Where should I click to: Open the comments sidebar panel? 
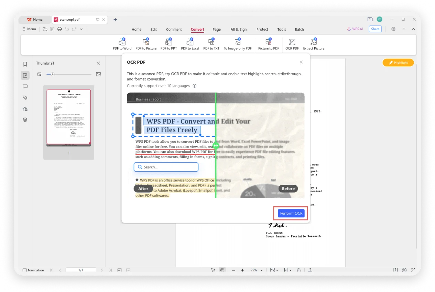25,87
